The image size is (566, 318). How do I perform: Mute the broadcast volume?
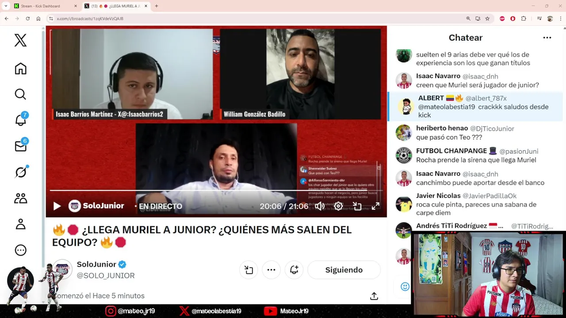tap(320, 206)
